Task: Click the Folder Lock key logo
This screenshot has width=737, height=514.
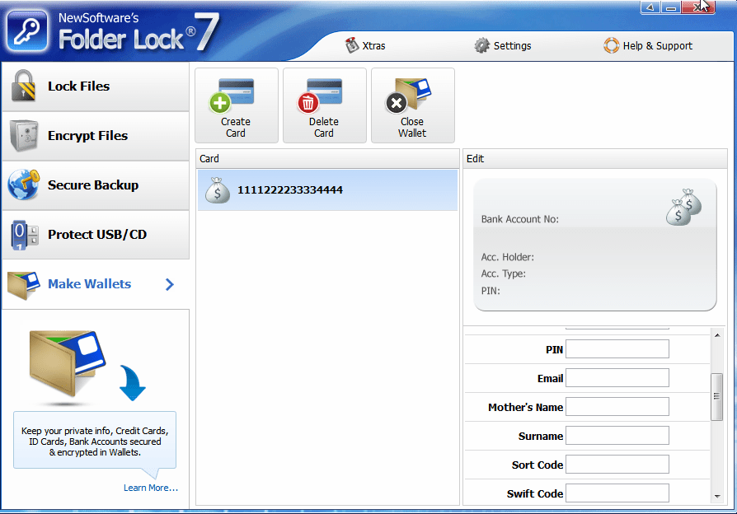Action: click(x=27, y=31)
